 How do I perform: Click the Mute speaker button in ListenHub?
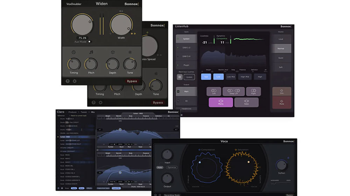coord(282,102)
